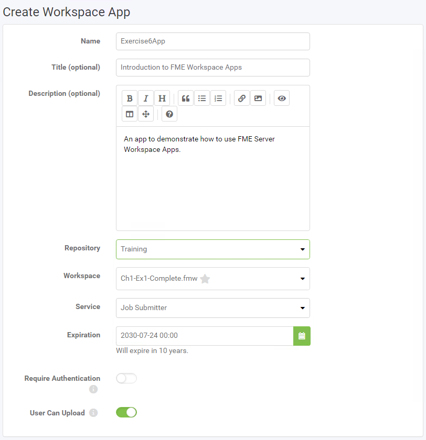Click the Create Workspace App heading

pyautogui.click(x=67, y=12)
